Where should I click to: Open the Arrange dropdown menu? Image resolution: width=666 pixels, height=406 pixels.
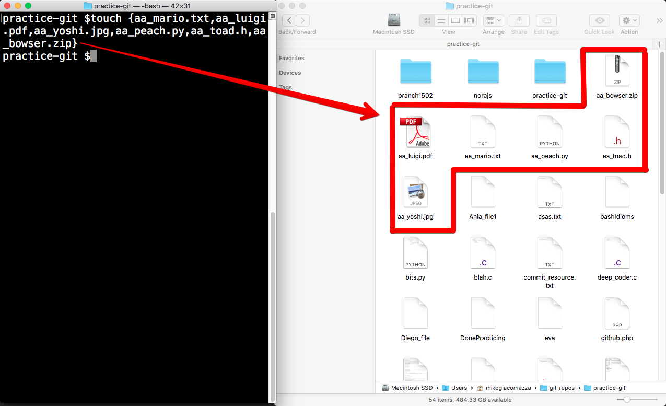(493, 20)
